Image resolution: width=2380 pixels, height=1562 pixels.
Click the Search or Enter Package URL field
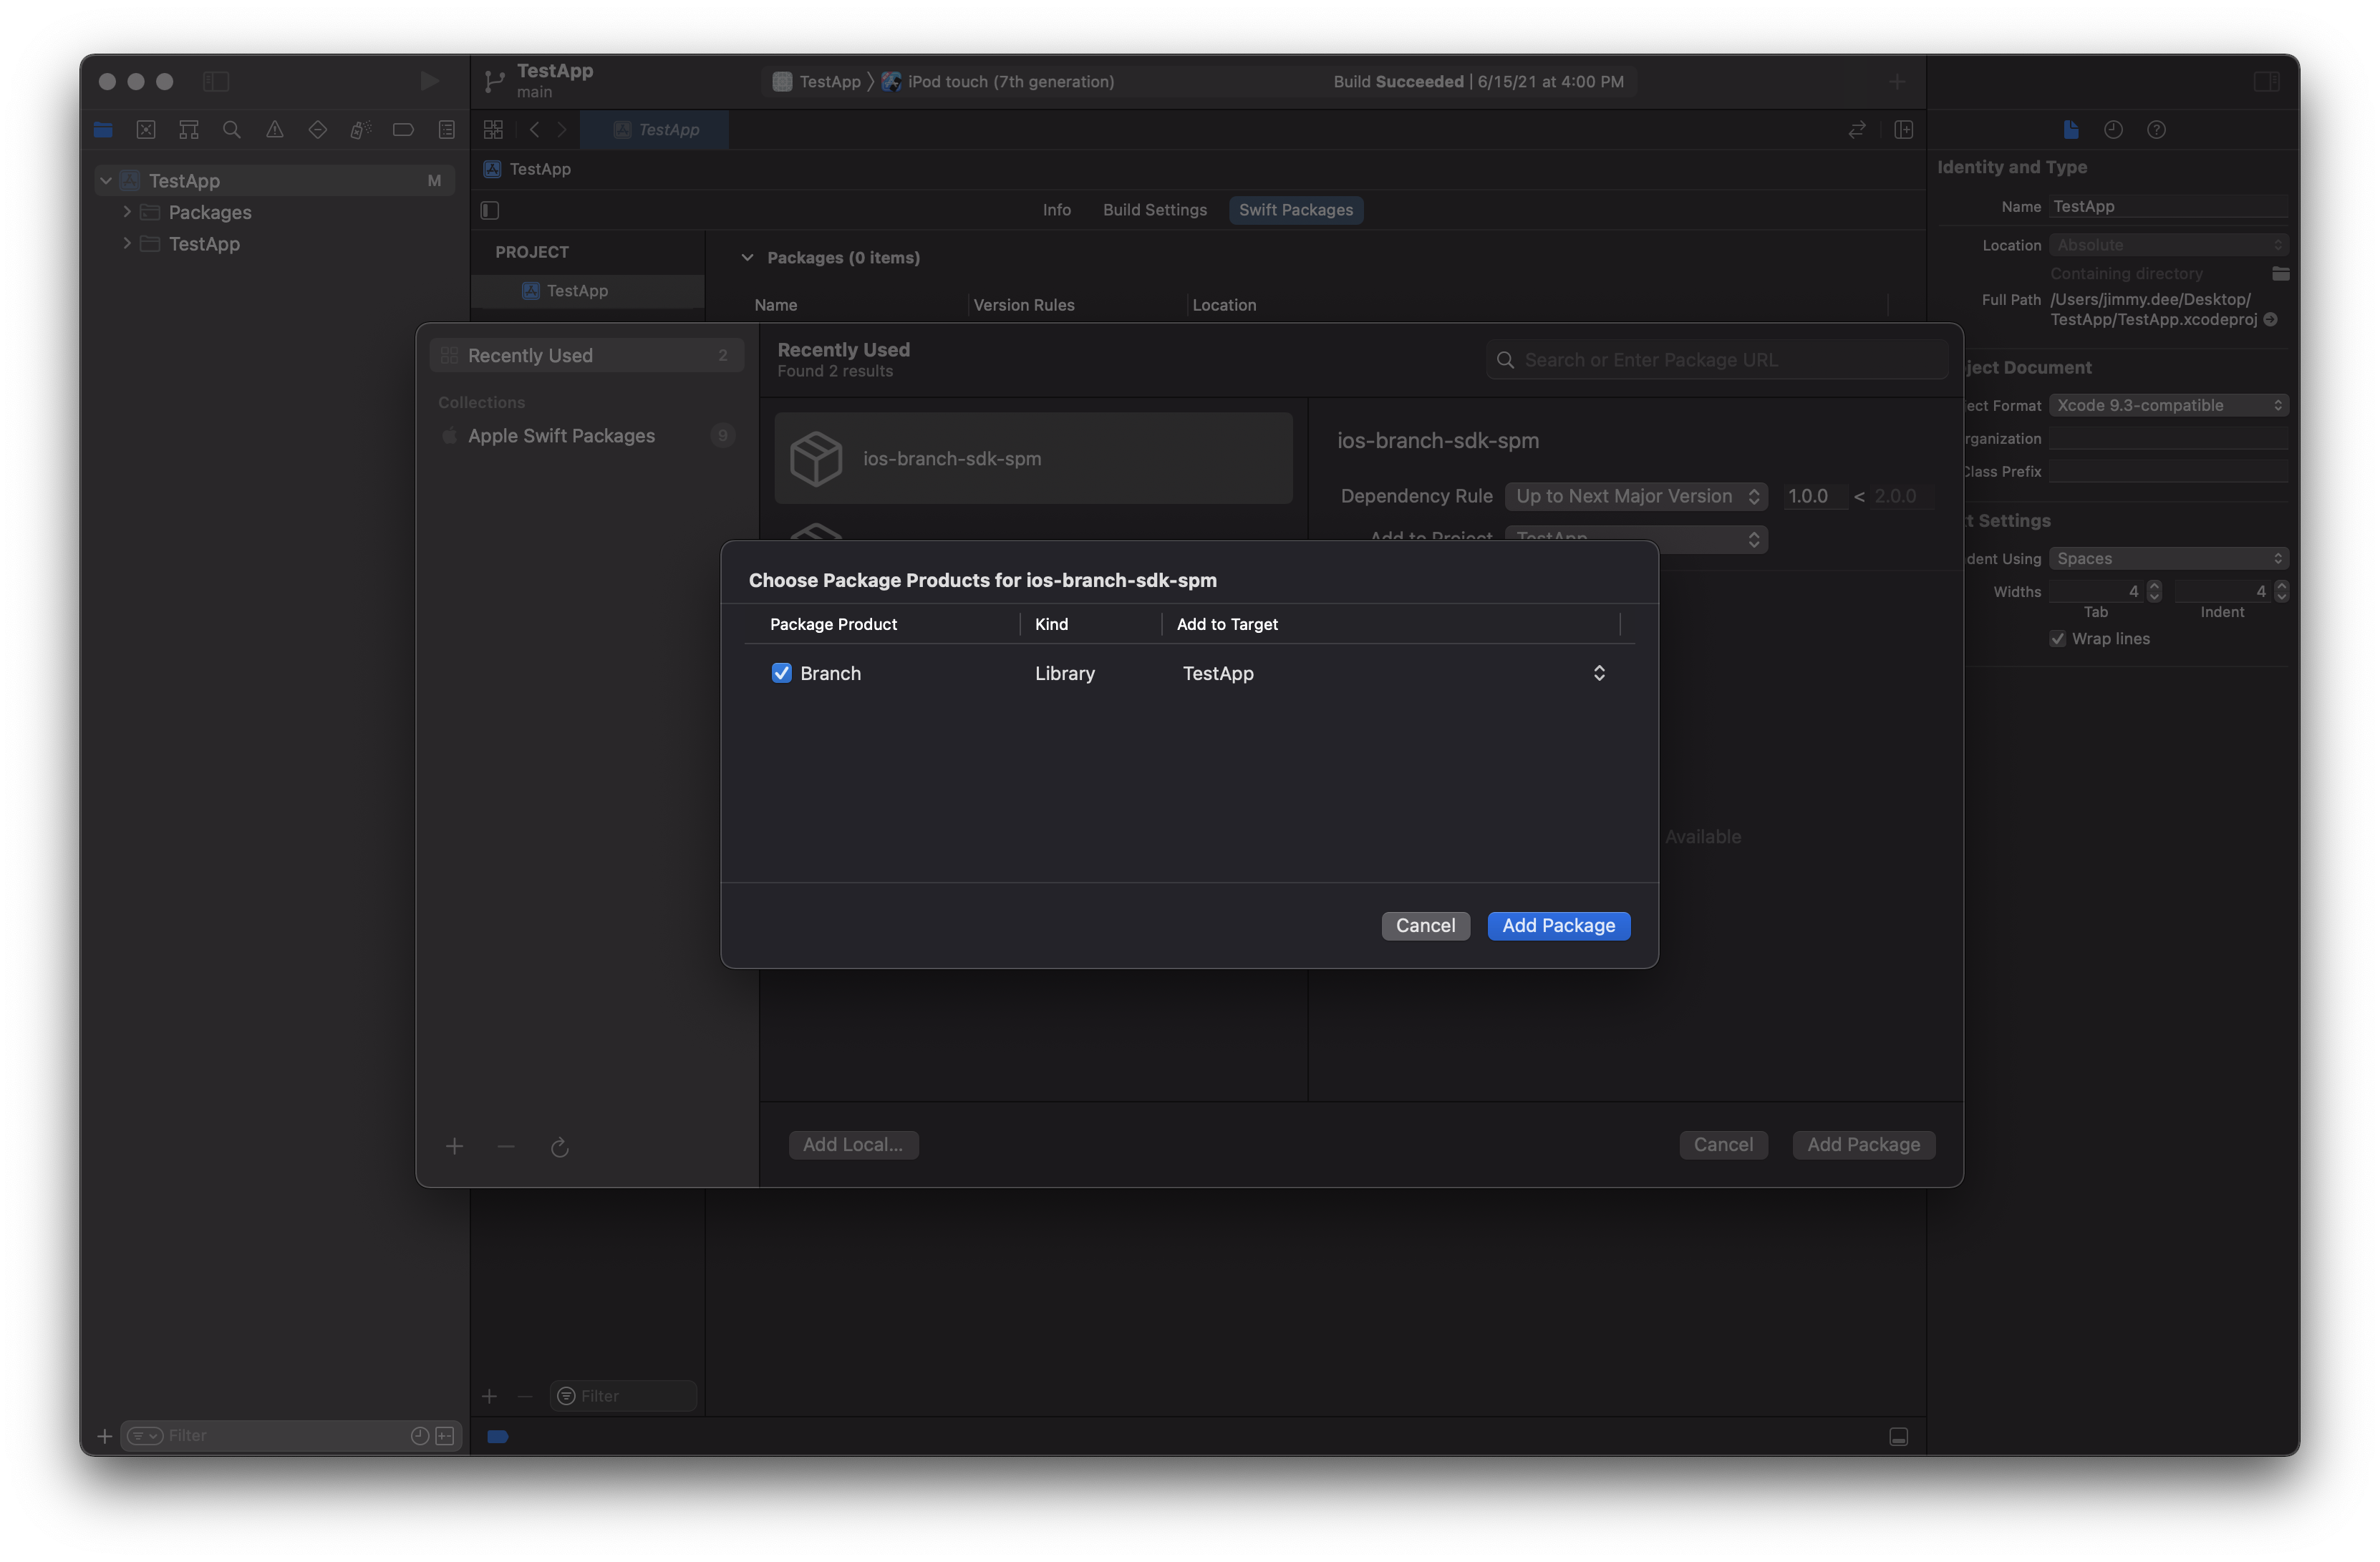[x=1716, y=360]
